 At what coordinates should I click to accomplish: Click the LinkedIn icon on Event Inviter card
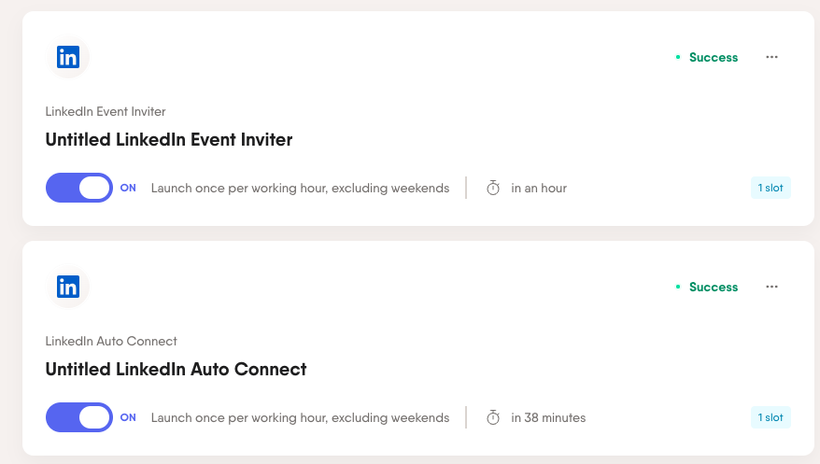click(x=68, y=58)
